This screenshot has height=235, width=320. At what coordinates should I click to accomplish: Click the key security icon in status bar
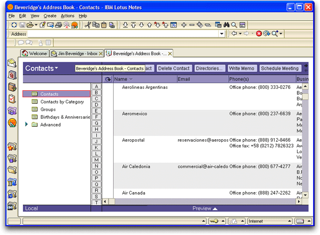(x=214, y=221)
